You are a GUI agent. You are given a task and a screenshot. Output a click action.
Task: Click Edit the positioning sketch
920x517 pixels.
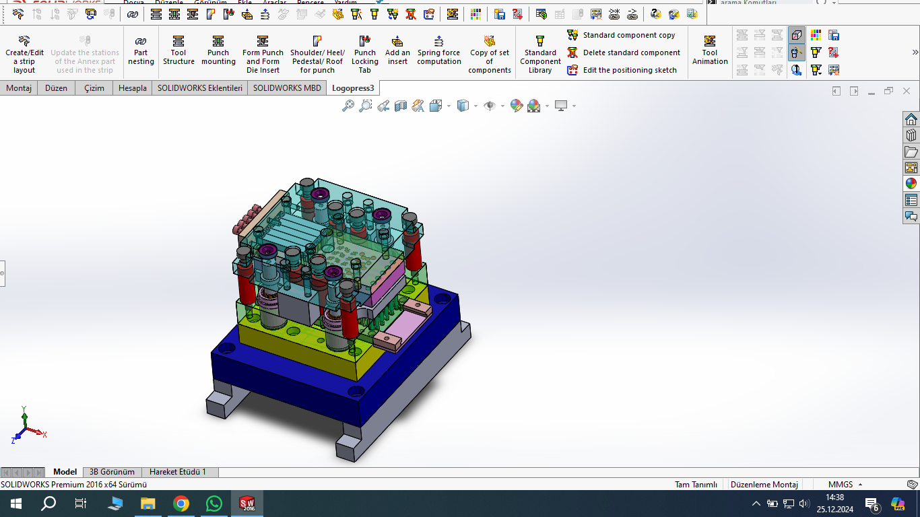[630, 70]
